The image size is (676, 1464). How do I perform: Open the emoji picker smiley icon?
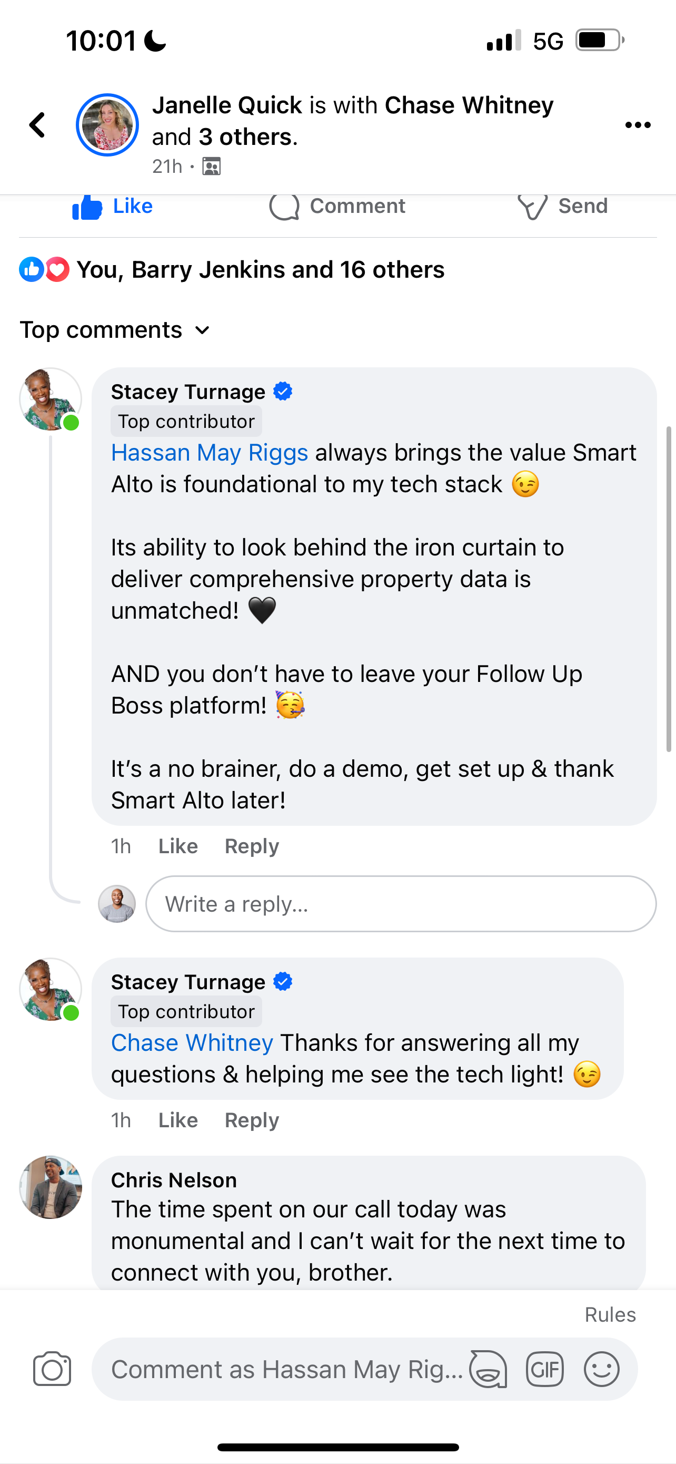coord(601,1369)
